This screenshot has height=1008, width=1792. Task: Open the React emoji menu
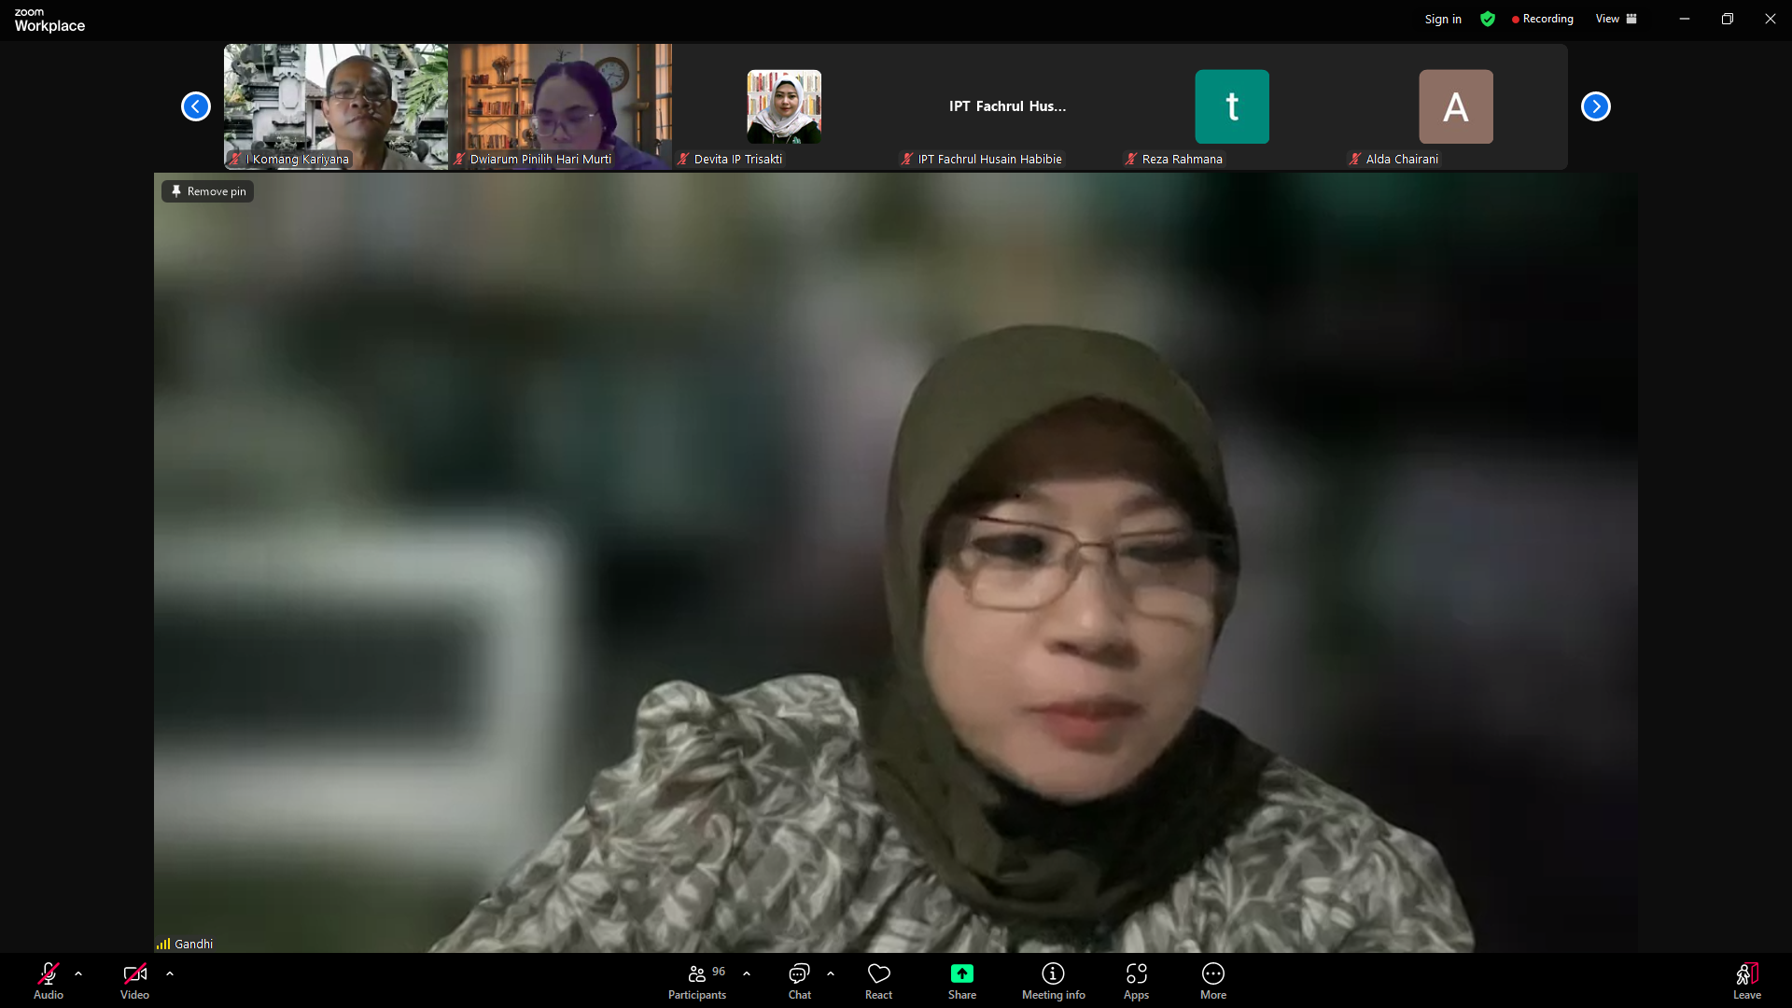[879, 980]
